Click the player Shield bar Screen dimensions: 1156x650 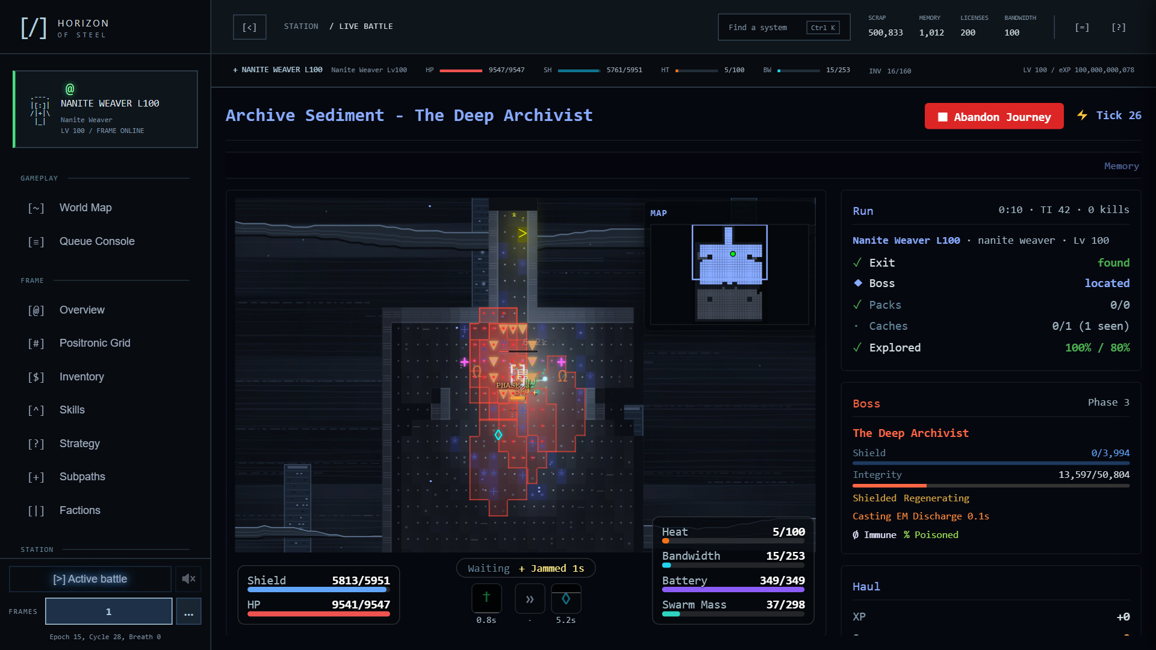click(319, 590)
